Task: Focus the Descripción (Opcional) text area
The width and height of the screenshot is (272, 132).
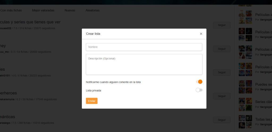Action: [144, 64]
